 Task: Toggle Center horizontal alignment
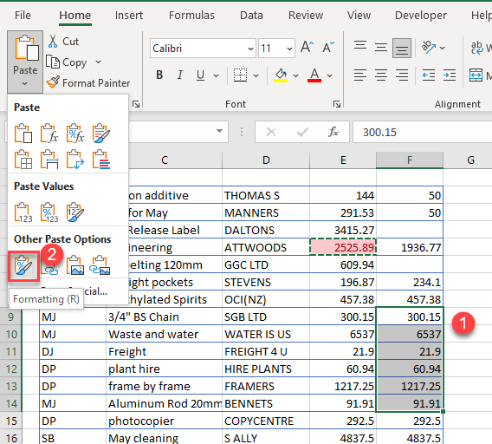[x=381, y=75]
